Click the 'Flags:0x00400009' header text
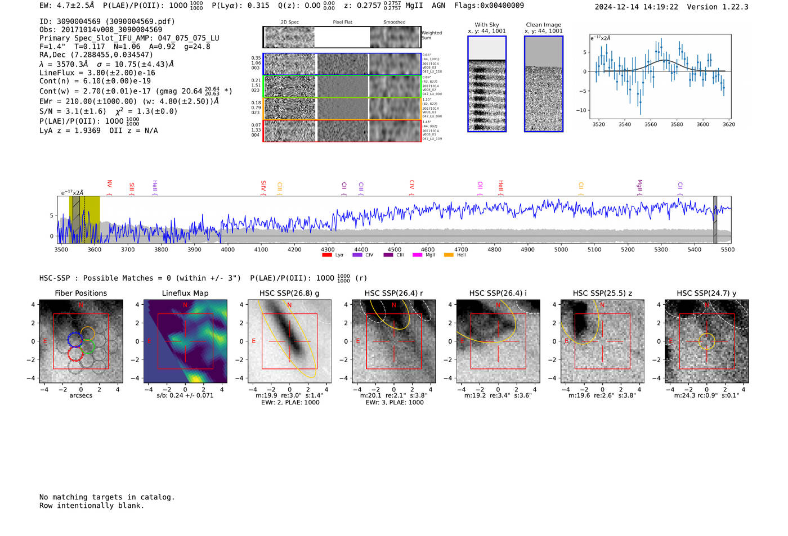The image size is (788, 536). tap(489, 6)
